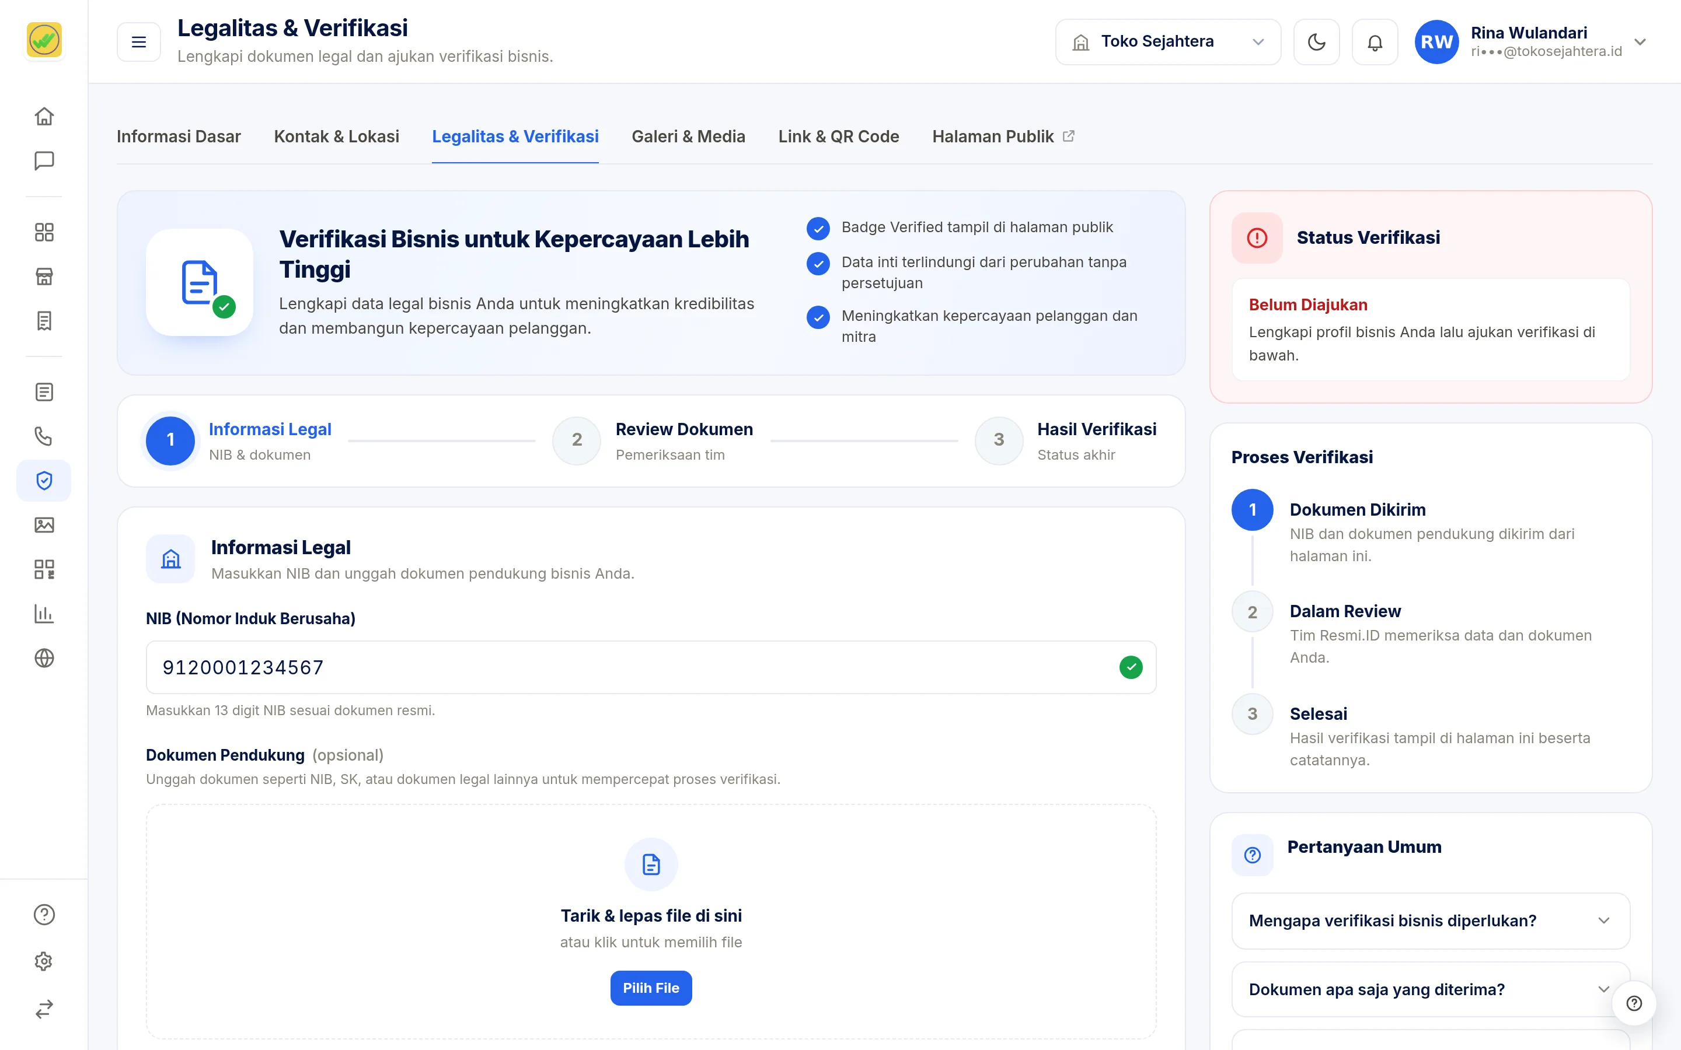
Task: Open the bar chart analytics icon
Action: 44,613
